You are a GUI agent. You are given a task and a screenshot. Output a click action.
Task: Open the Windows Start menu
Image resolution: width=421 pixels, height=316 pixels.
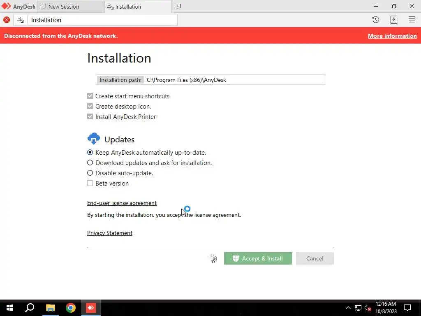pos(10,308)
